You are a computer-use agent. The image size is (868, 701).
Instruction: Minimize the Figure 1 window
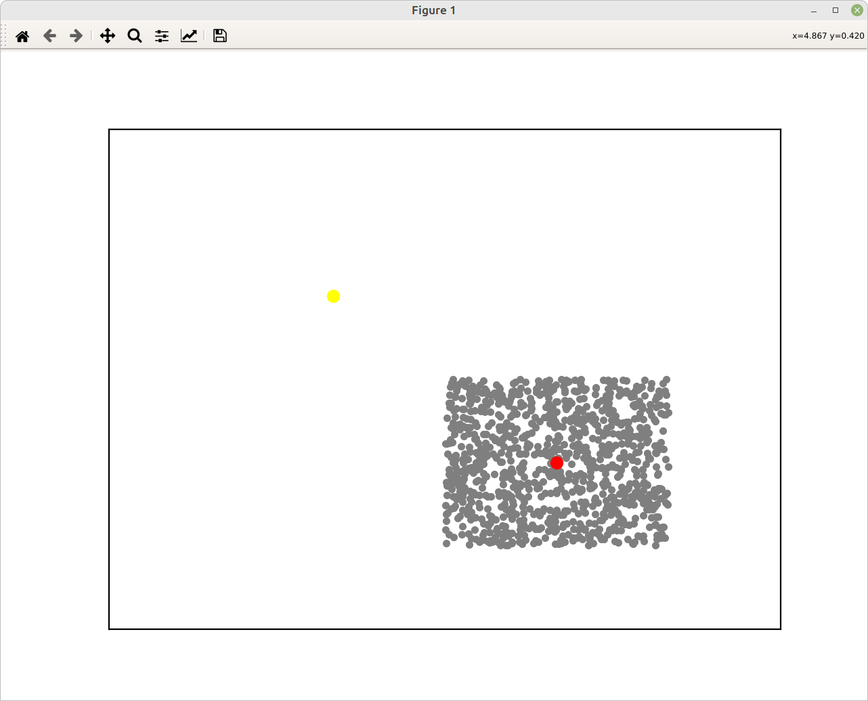tap(814, 10)
